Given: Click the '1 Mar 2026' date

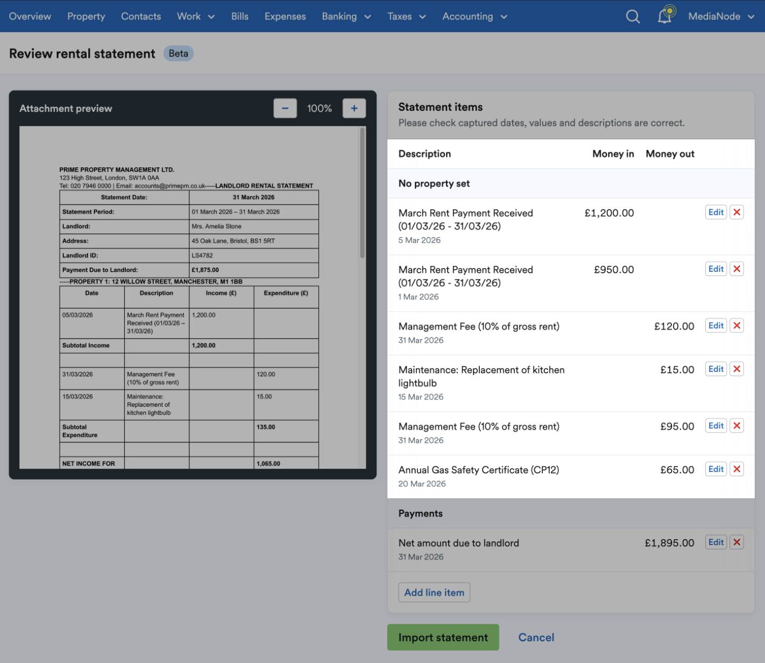Looking at the screenshot, I should tap(419, 297).
